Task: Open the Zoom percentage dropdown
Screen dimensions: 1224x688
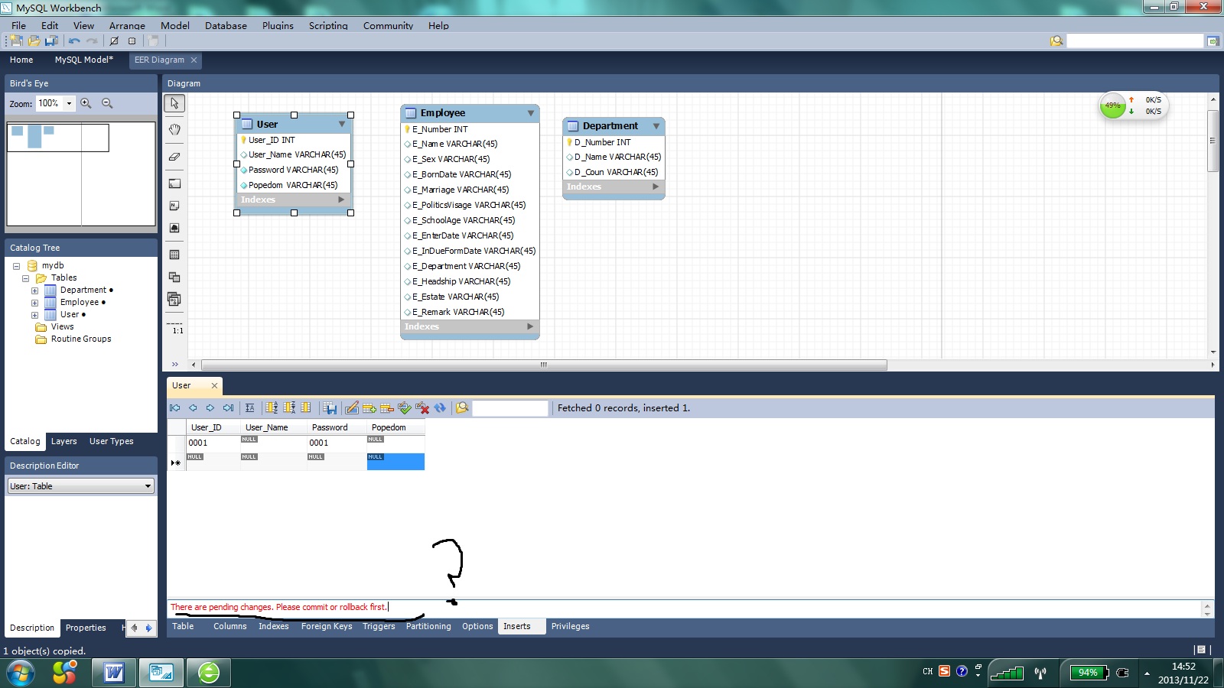Action: pos(69,103)
